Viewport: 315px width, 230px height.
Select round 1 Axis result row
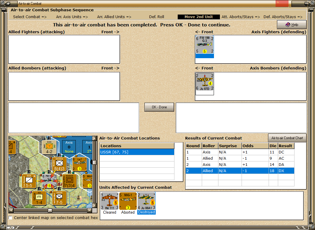240,152
